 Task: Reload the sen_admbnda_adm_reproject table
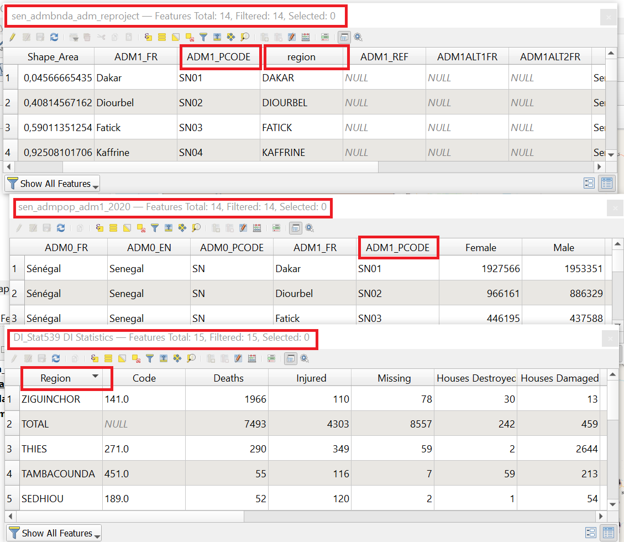tap(54, 37)
